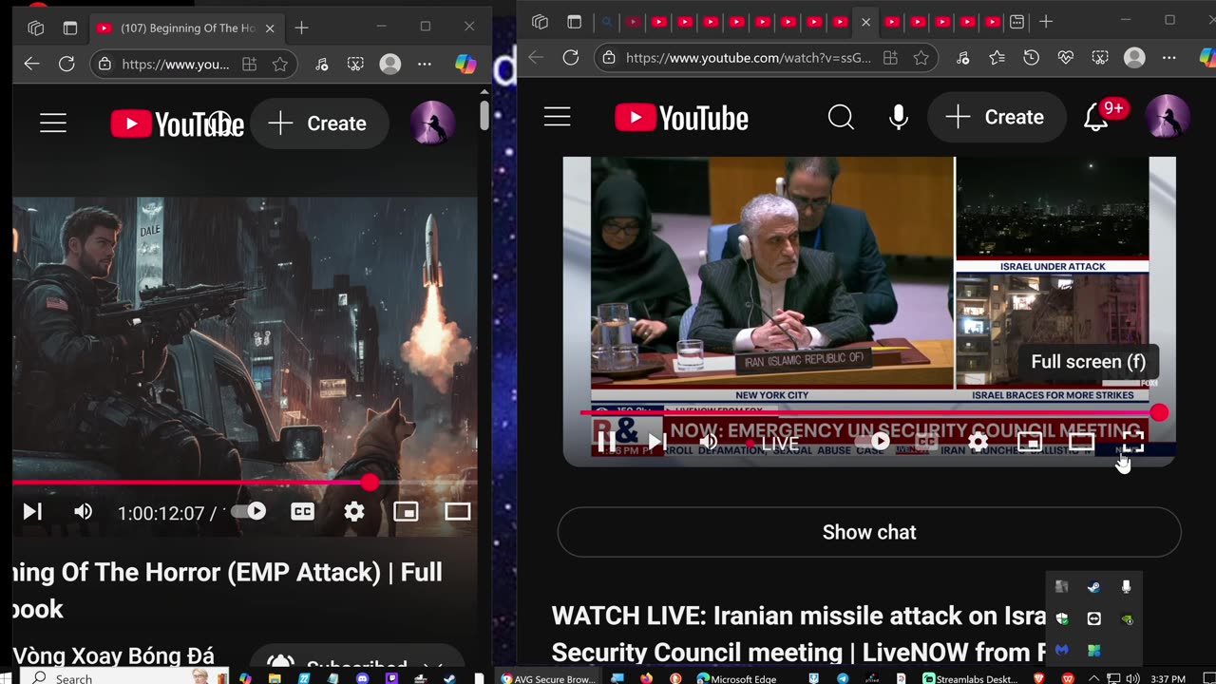1216x684 pixels.
Task: Open new tab in right browser window
Action: click(x=1046, y=21)
